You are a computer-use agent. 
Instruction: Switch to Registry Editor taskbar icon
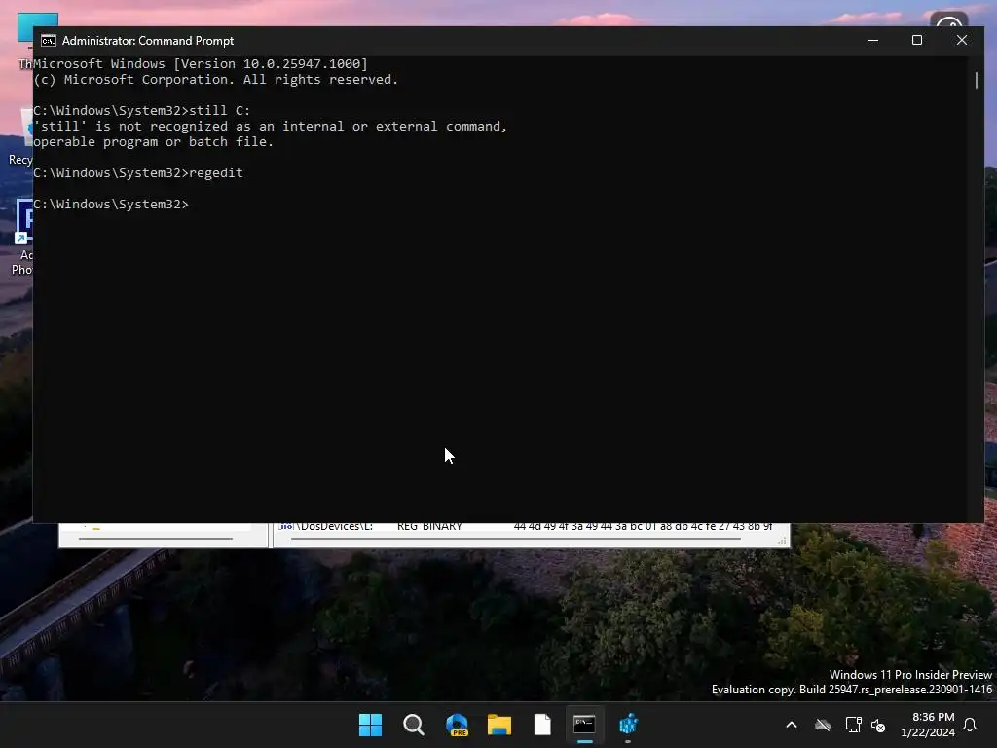628,725
